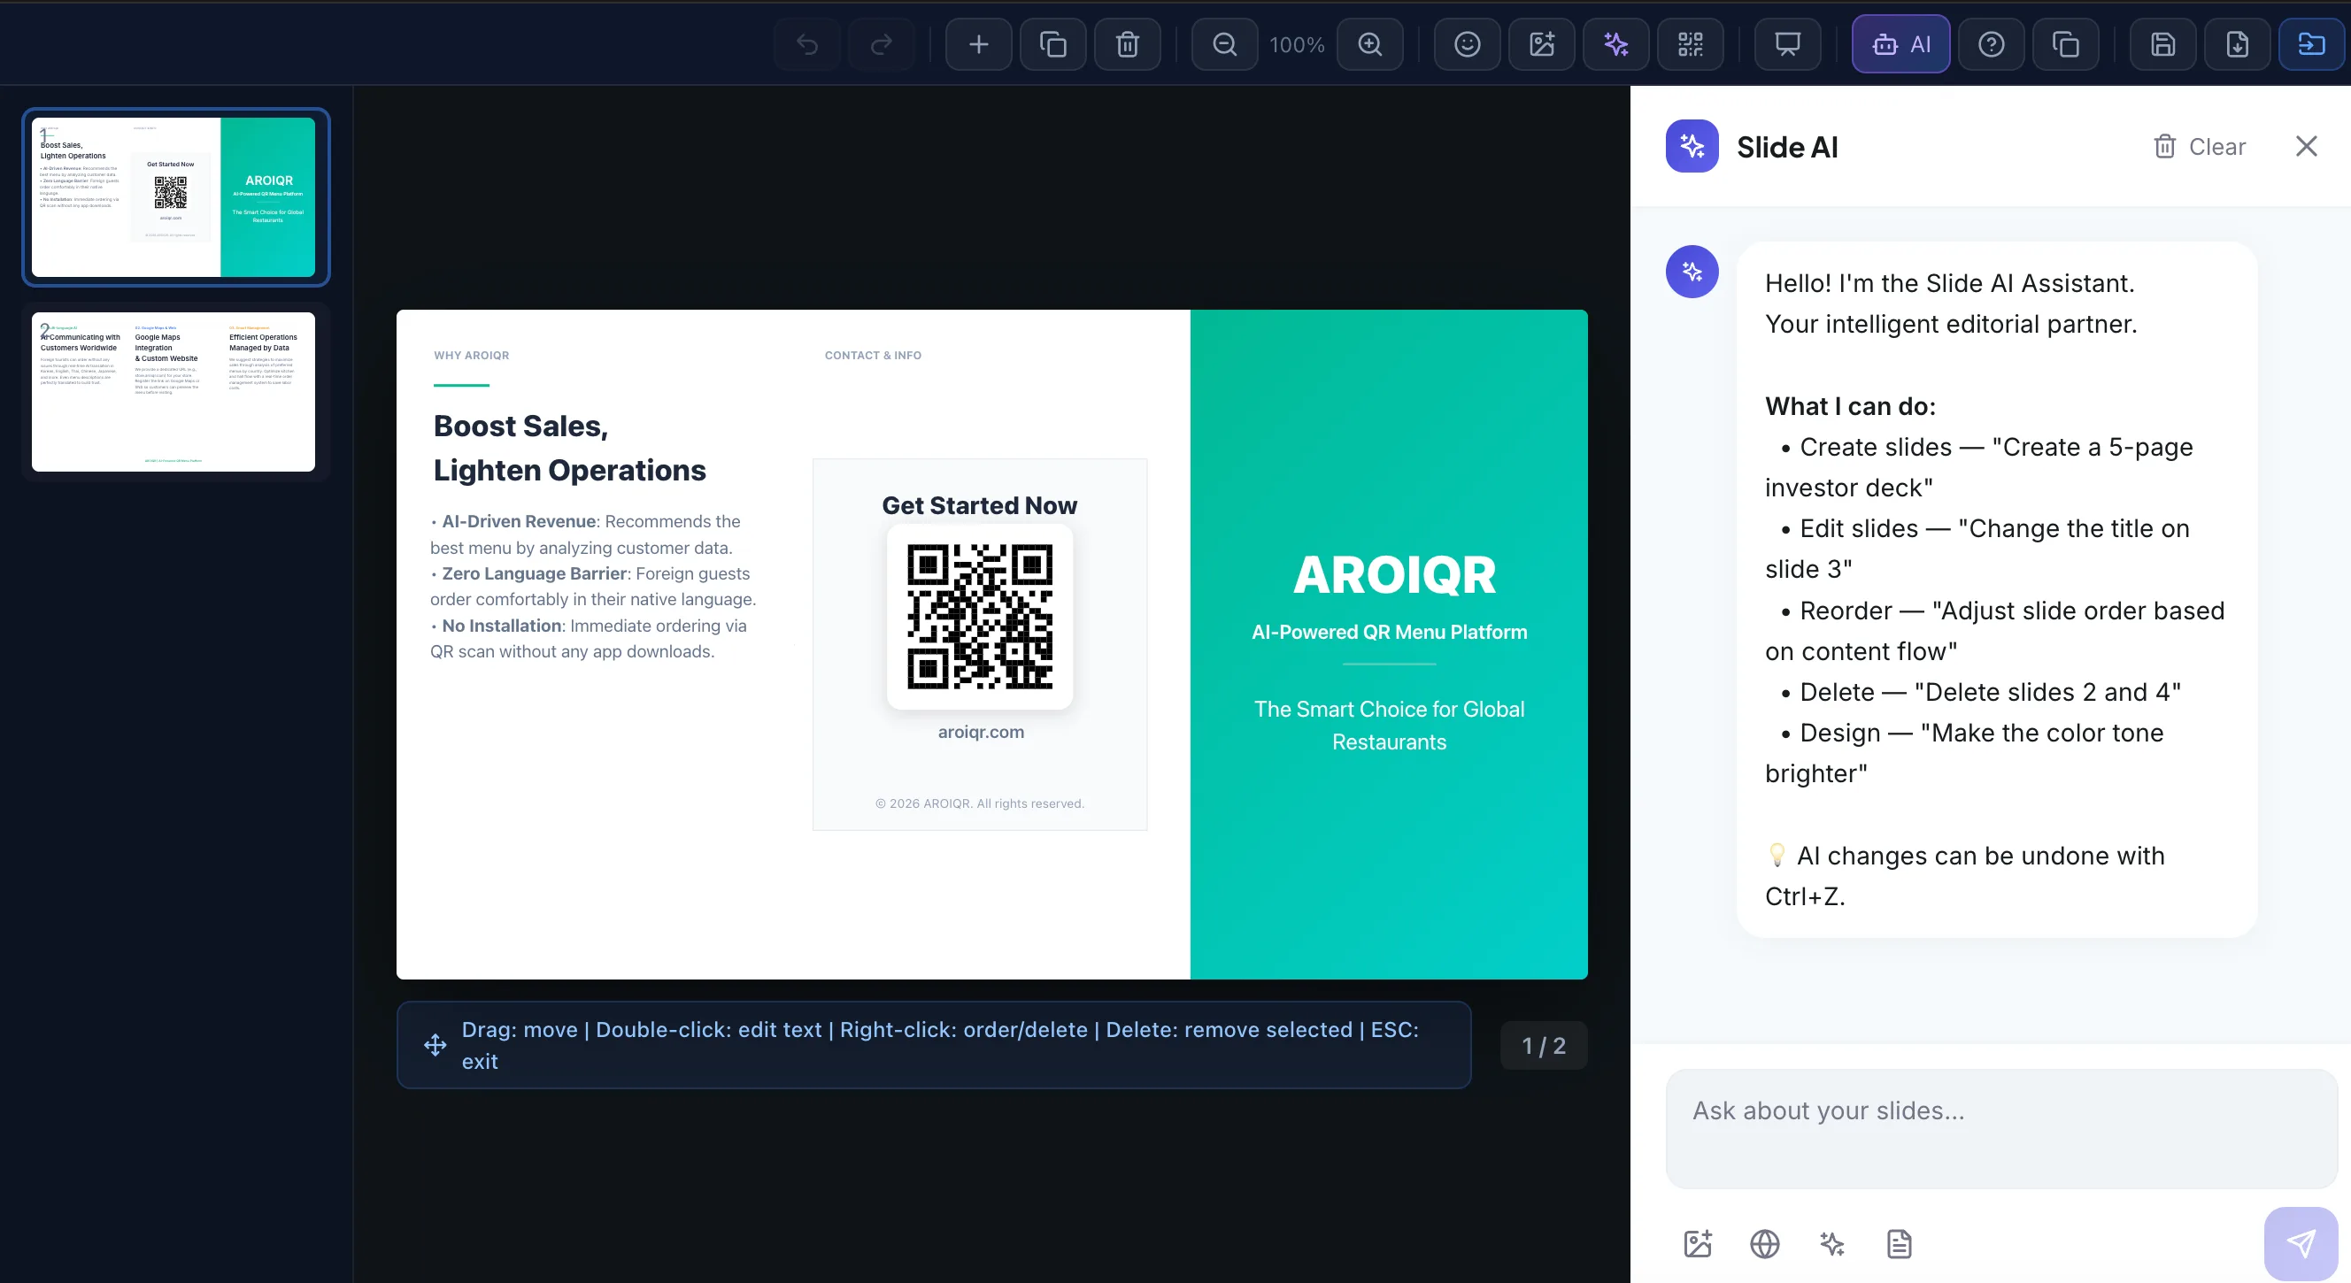Toggle the AI assistant panel button

(x=1901, y=44)
